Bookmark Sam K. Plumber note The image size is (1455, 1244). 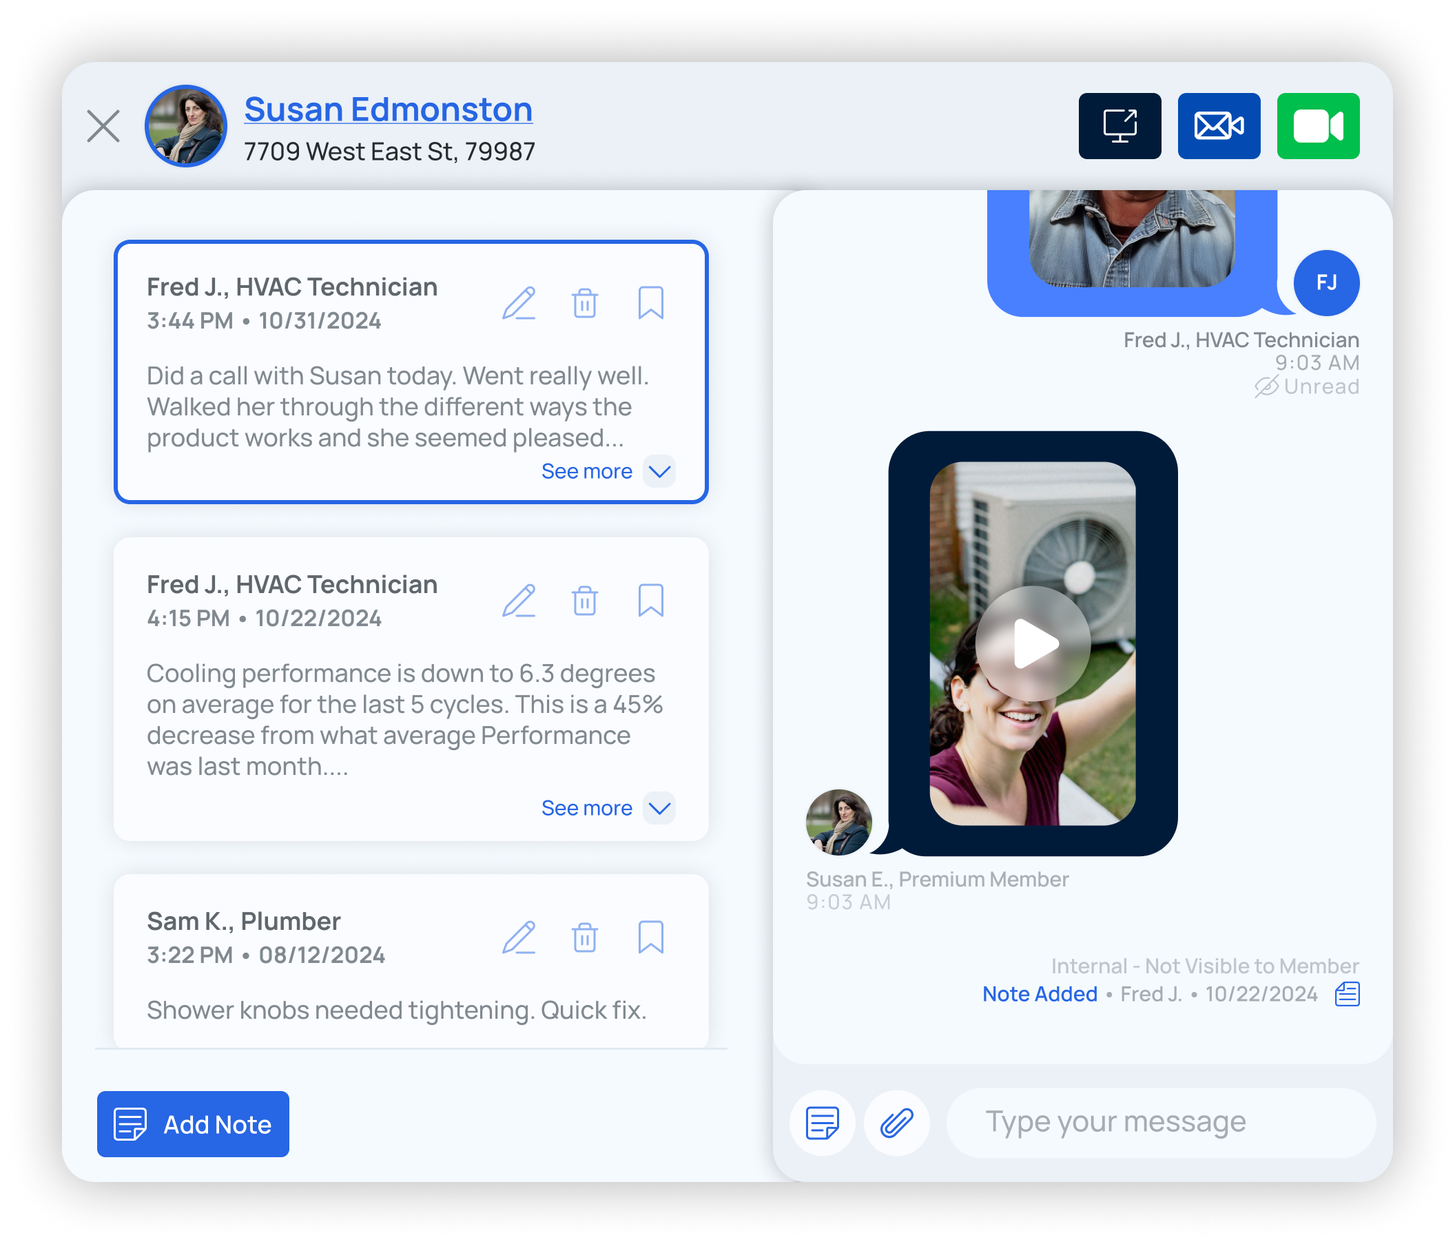(x=650, y=938)
